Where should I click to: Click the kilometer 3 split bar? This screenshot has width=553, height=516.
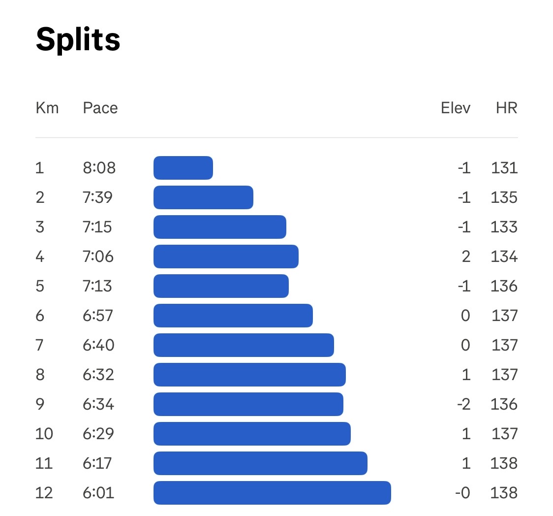(220, 227)
